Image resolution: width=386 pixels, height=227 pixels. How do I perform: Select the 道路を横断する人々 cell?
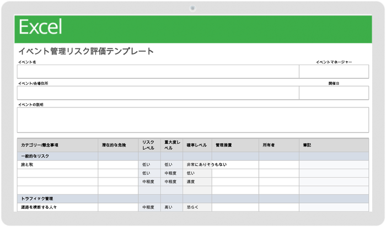57,207
